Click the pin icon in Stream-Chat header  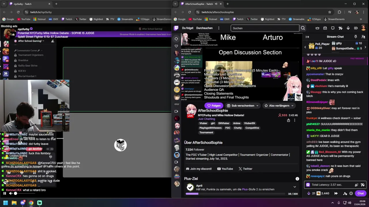[355, 37]
